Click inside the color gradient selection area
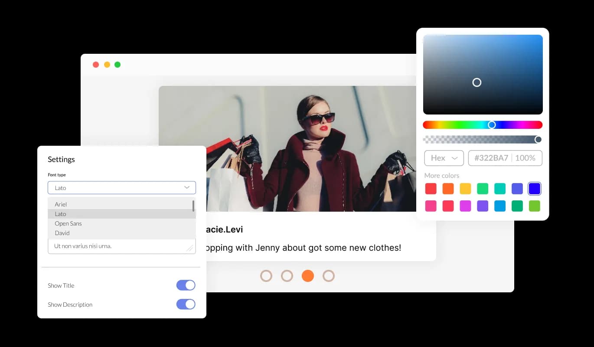Screen dimensions: 594x347 (x=477, y=82)
